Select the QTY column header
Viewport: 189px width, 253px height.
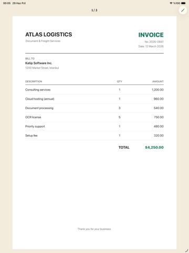pos(120,81)
